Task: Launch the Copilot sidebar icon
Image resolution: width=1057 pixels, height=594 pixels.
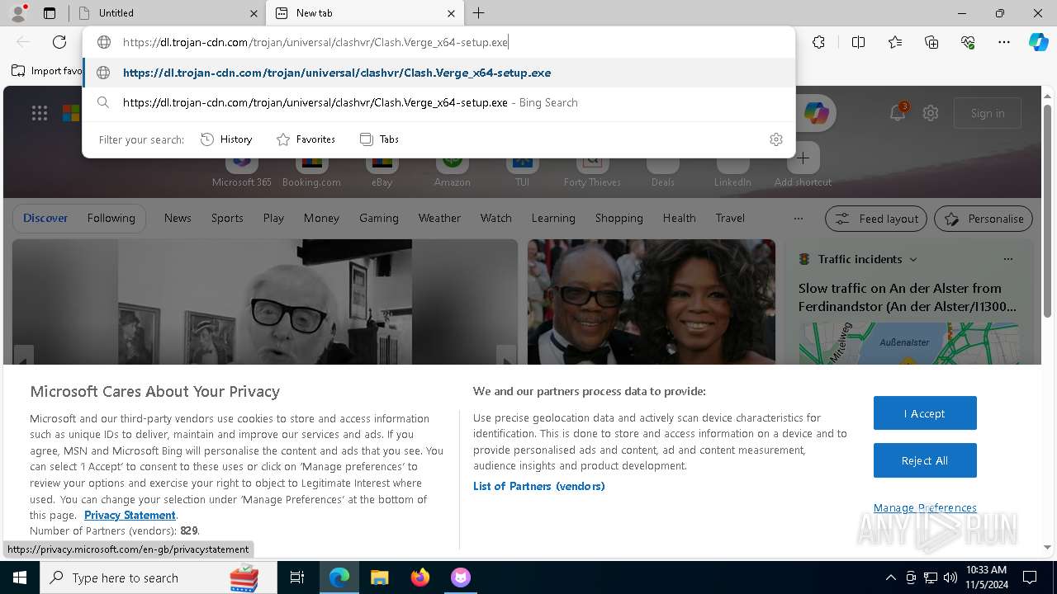Action: click(x=1038, y=42)
